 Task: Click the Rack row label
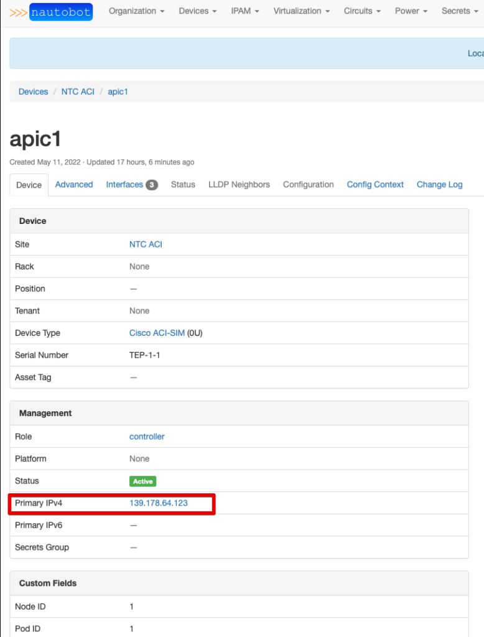tap(24, 266)
